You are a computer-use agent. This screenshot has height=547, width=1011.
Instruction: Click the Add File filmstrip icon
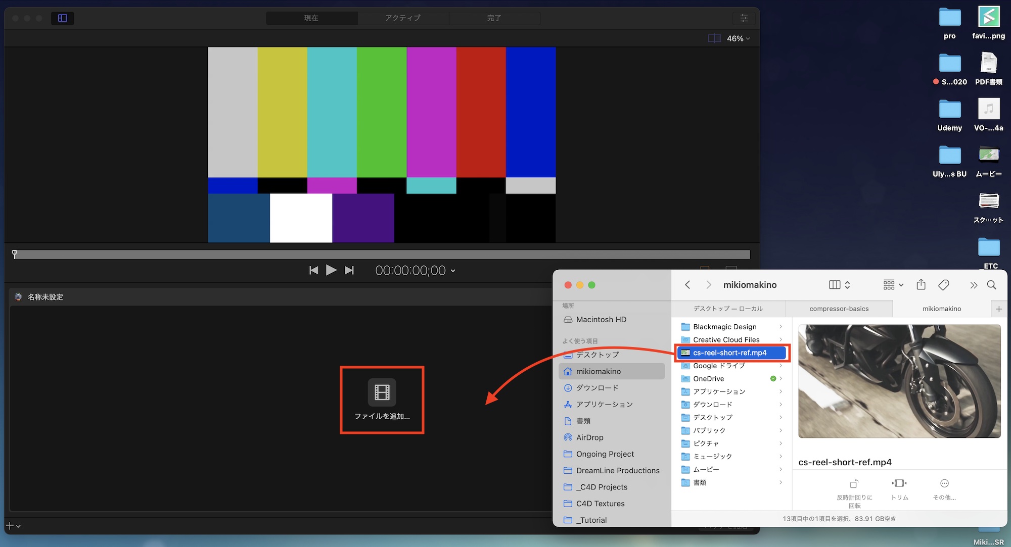pos(382,392)
